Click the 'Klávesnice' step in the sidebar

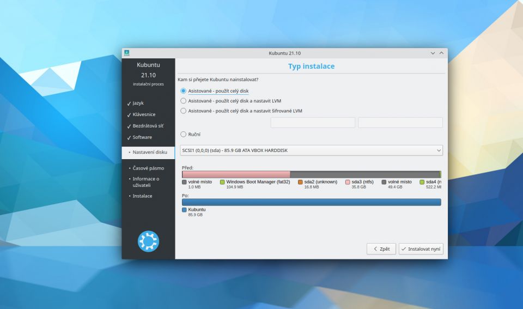click(144, 114)
